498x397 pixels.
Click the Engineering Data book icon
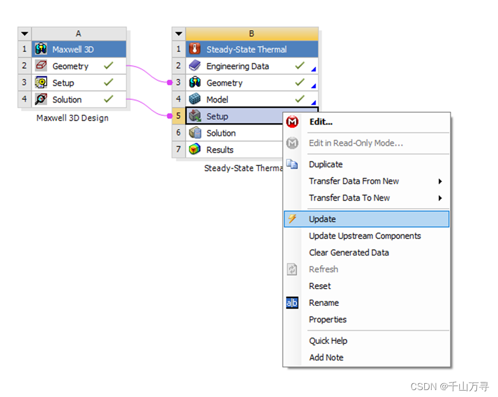click(195, 66)
